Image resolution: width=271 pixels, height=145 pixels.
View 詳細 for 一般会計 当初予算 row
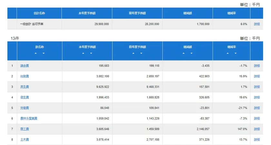[257, 24]
